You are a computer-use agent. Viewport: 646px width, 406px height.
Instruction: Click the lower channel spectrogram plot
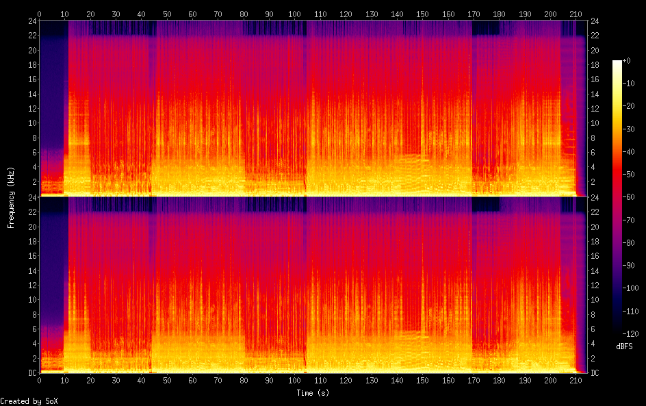(x=313, y=285)
